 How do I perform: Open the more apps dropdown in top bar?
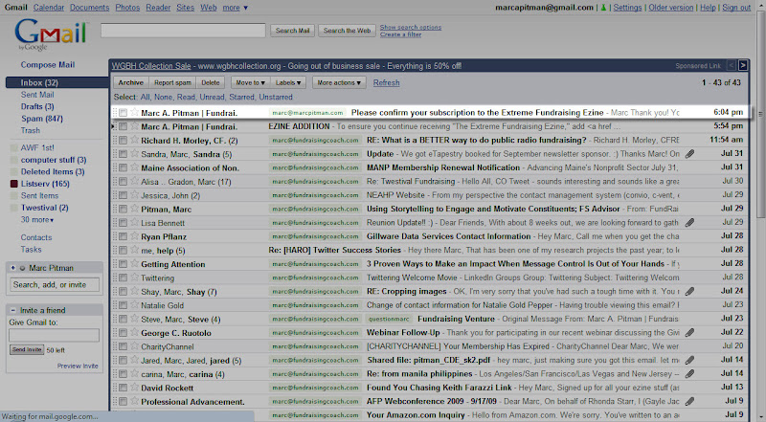tap(235, 8)
